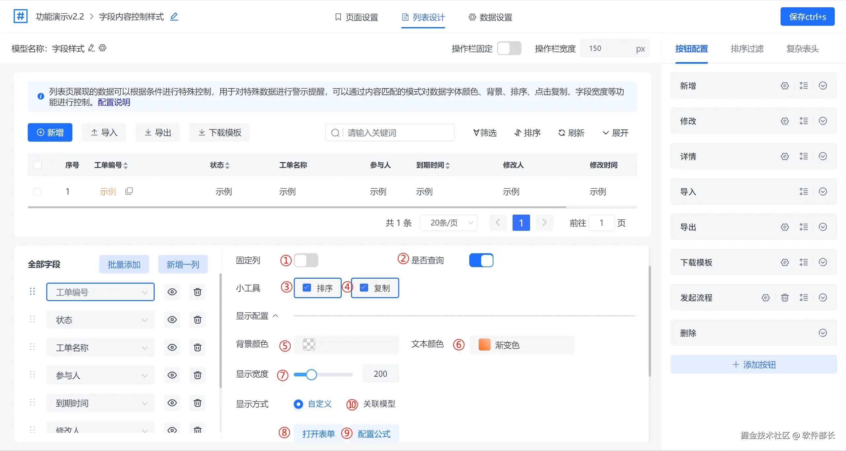
Task: Click the list-order icon on 修改 row
Action: pos(804,121)
